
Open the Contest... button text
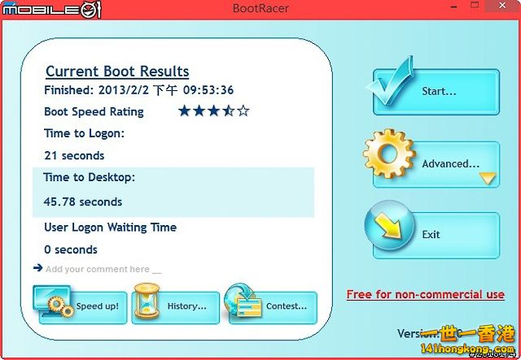(286, 306)
